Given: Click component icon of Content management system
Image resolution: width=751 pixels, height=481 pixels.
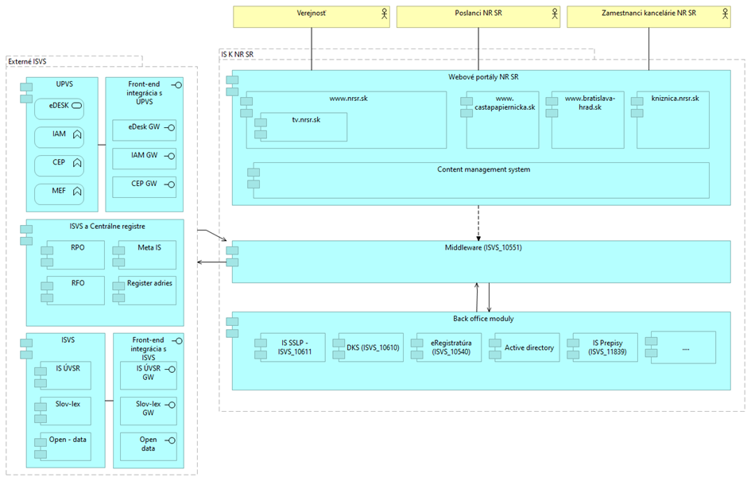Looking at the screenshot, I should (254, 178).
